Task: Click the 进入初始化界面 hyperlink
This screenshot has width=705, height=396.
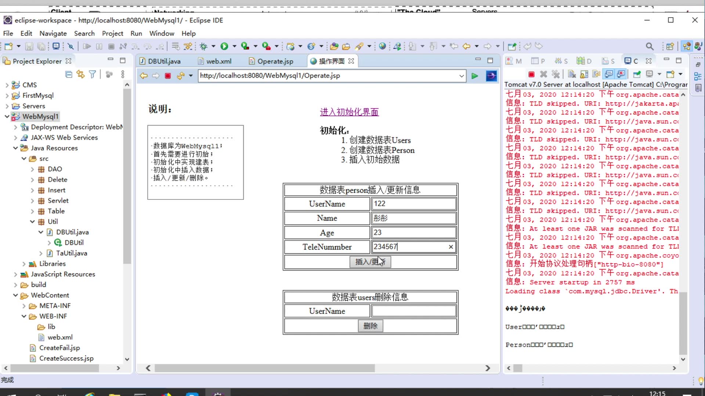Action: (x=349, y=112)
